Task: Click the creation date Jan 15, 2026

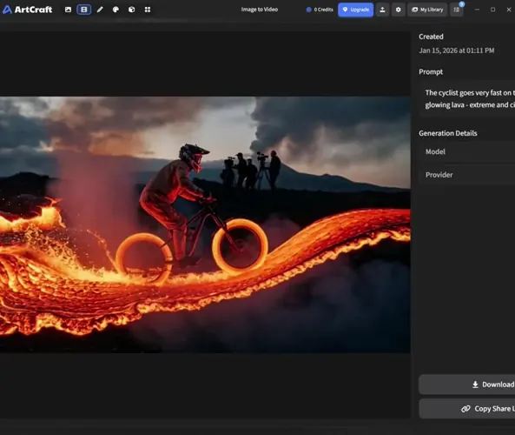Action: (x=456, y=50)
